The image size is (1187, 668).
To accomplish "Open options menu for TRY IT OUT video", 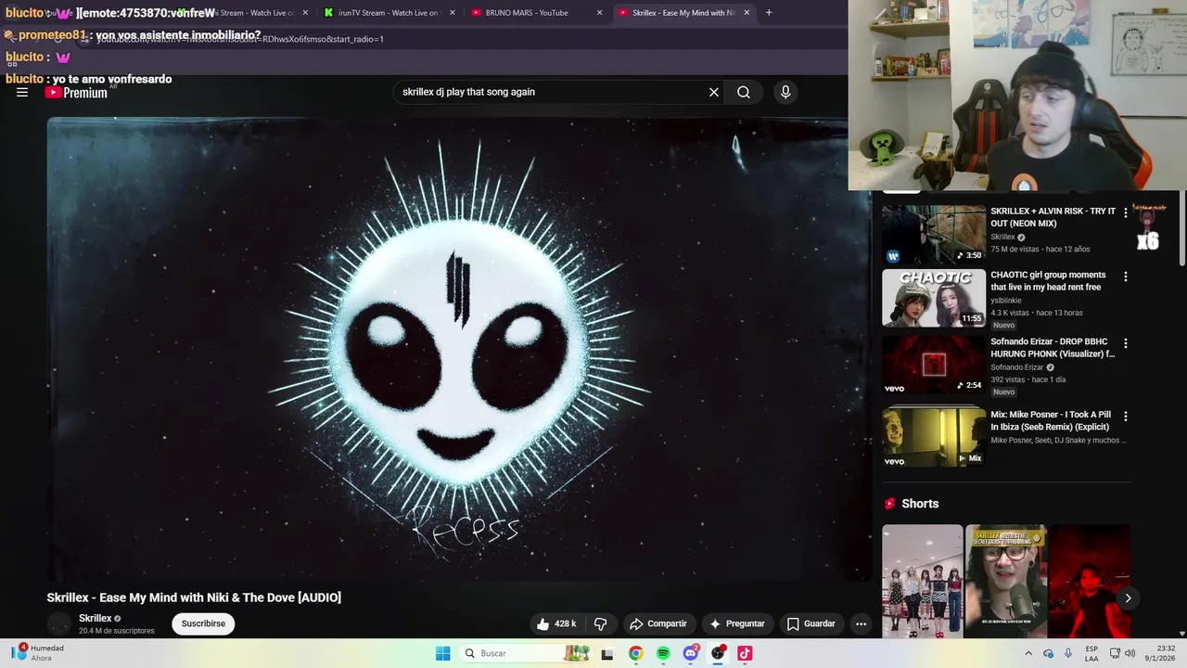I will (x=1126, y=212).
